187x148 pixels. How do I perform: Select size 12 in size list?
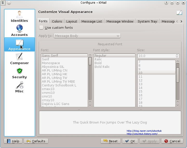tap(156, 80)
